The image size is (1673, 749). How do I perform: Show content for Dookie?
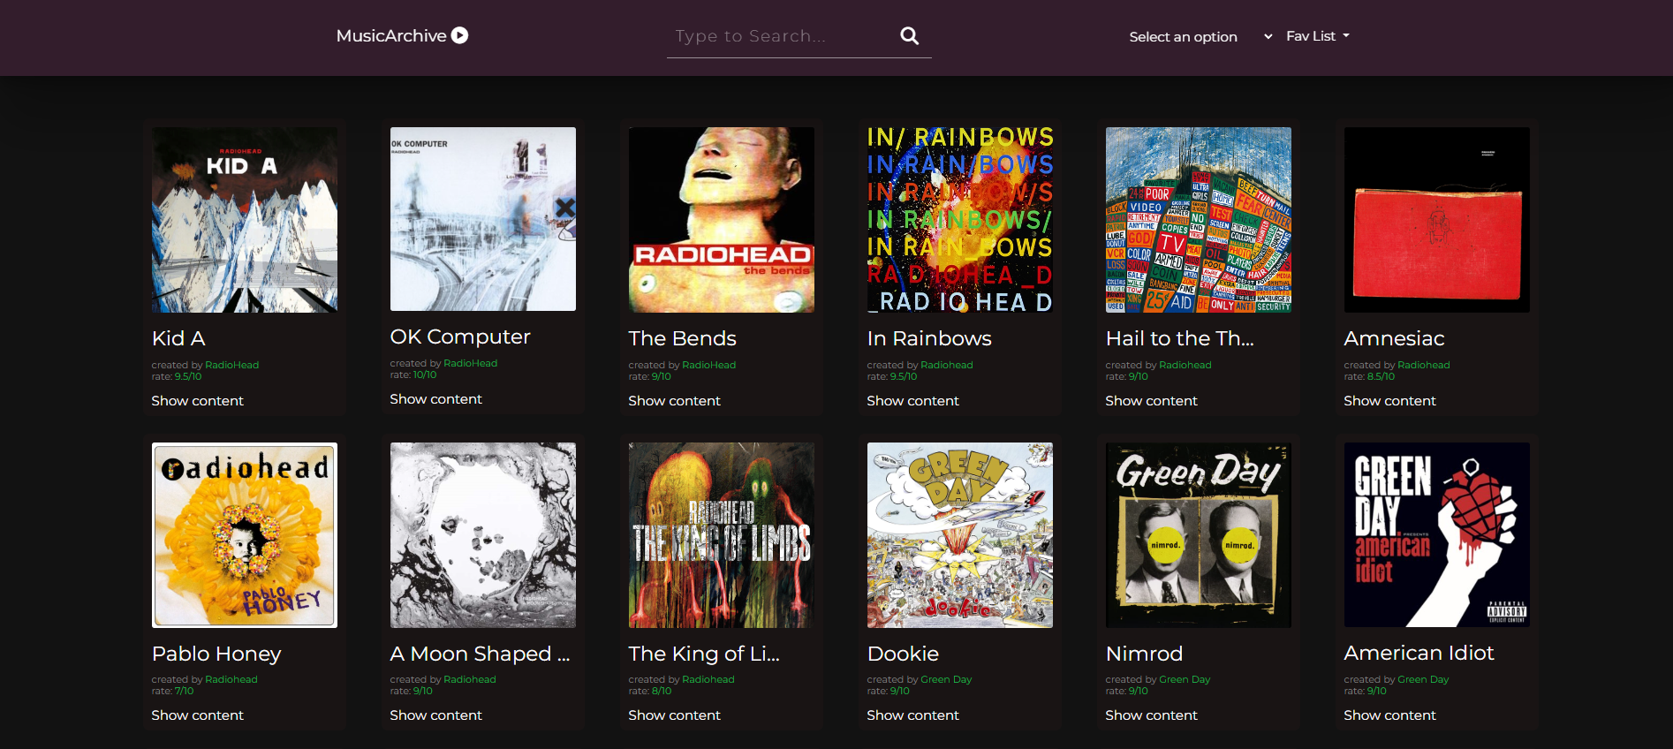(x=912, y=715)
